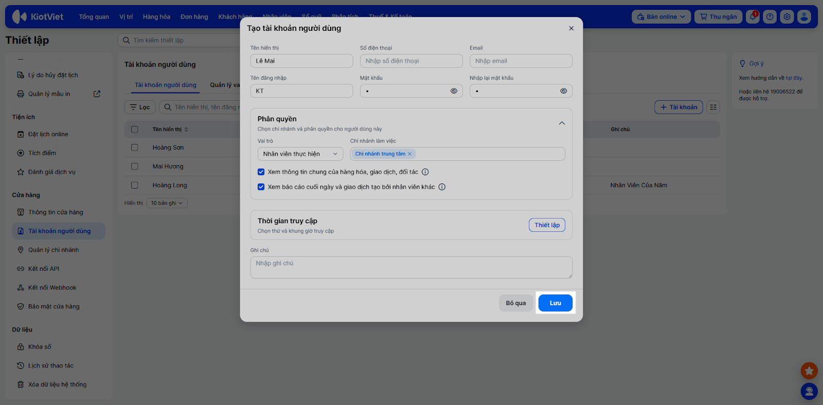Click the '+ Tài khoản' button
Viewport: 823px width, 405px height.
tap(678, 107)
